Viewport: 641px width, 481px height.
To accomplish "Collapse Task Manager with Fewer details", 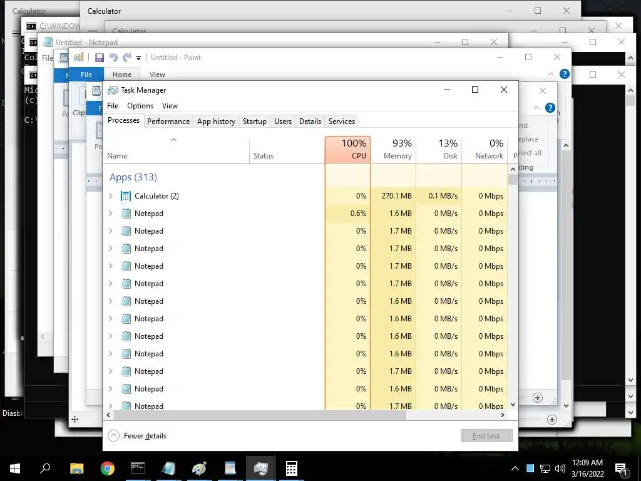I will [x=137, y=436].
